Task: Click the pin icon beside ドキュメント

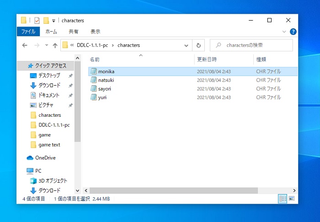Action: click(70, 96)
